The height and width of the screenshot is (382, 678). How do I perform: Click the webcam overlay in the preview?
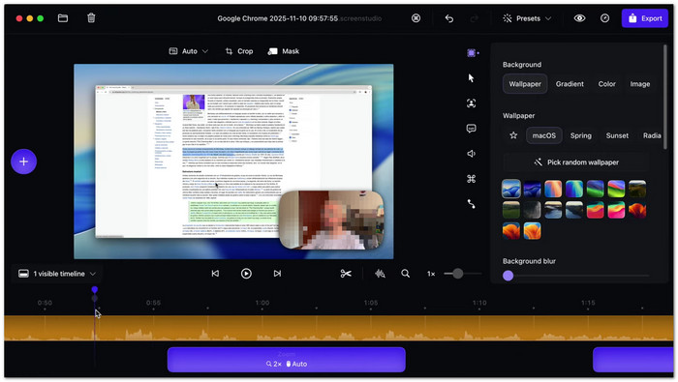click(331, 220)
